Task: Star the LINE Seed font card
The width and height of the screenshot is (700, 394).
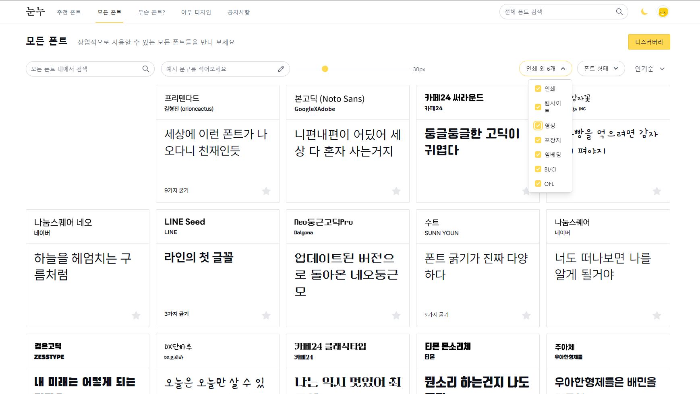Action: tap(266, 315)
